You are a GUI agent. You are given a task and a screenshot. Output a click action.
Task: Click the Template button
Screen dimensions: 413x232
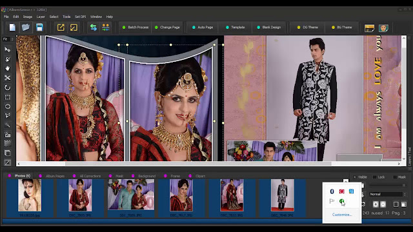pos(235,27)
